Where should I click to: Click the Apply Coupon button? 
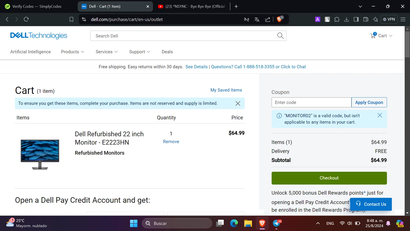[369, 102]
